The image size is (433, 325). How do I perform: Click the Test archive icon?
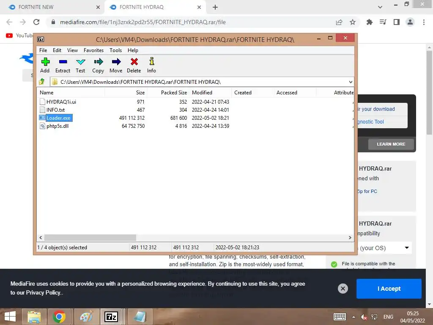(81, 62)
